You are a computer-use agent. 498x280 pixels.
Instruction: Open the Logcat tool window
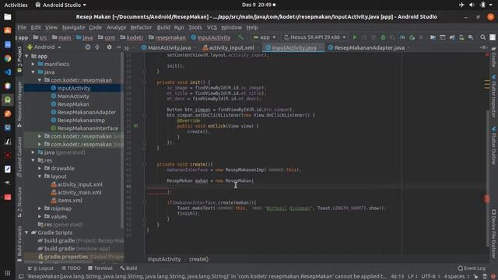pyautogui.click(x=40, y=268)
